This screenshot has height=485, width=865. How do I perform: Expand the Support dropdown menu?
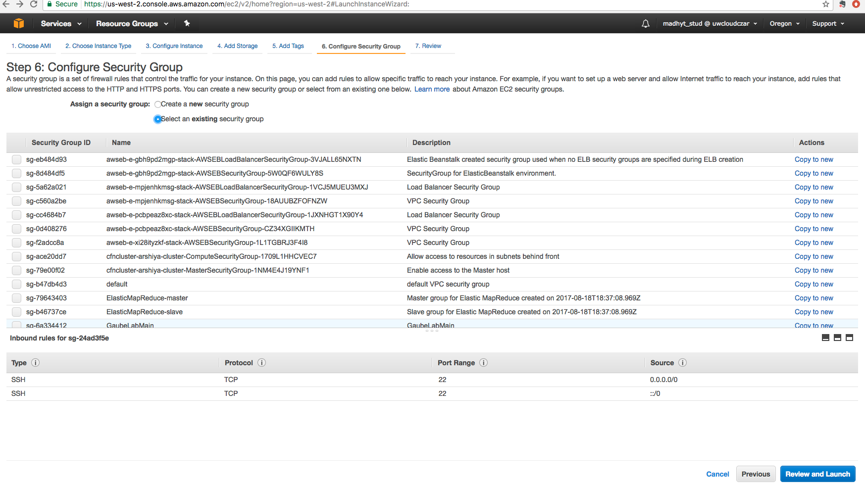pyautogui.click(x=828, y=23)
